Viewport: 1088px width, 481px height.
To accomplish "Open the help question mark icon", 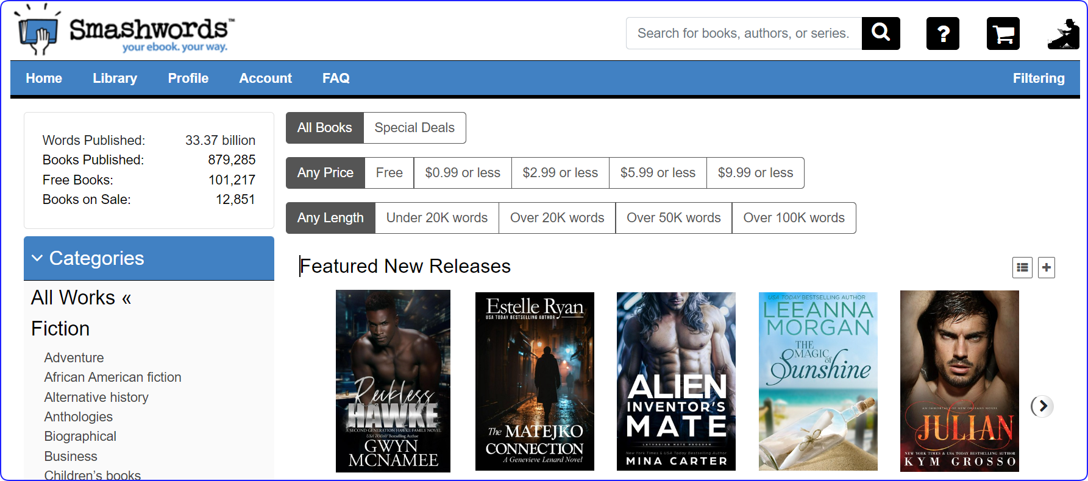I will coord(943,33).
